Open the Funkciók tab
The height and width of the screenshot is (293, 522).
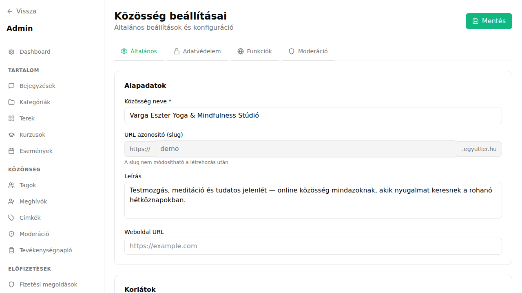coord(255,51)
